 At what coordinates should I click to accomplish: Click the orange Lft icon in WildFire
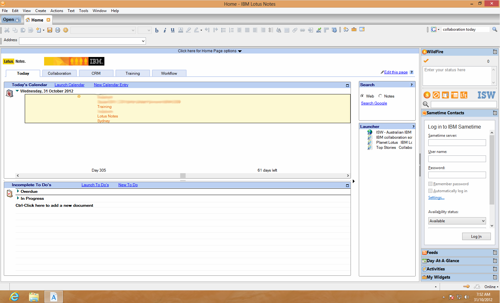point(464,95)
